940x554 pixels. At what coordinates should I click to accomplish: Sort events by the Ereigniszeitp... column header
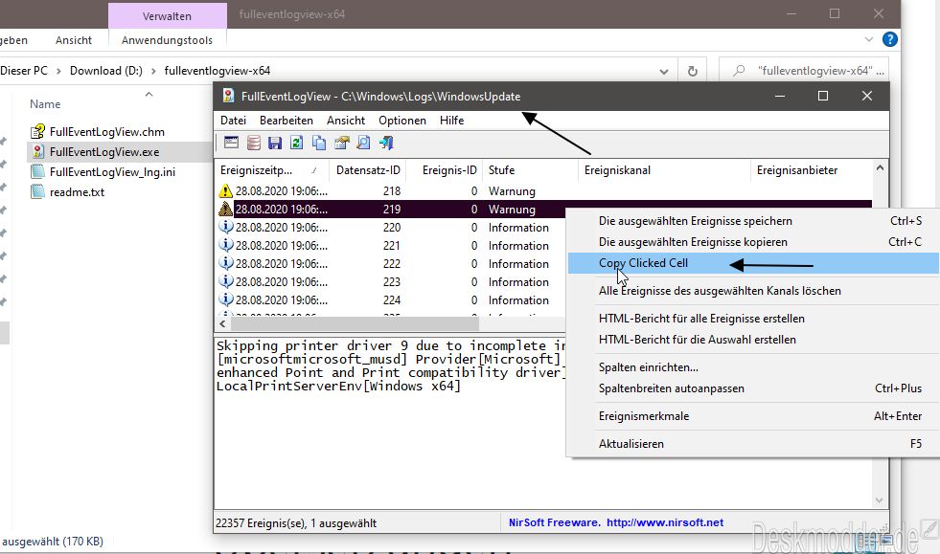click(x=271, y=170)
